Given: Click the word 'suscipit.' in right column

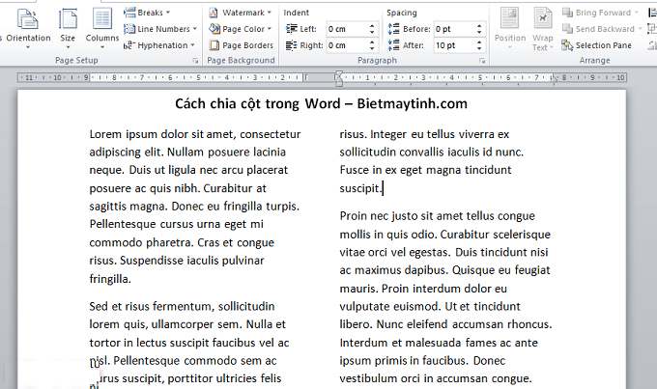Looking at the screenshot, I should [360, 188].
